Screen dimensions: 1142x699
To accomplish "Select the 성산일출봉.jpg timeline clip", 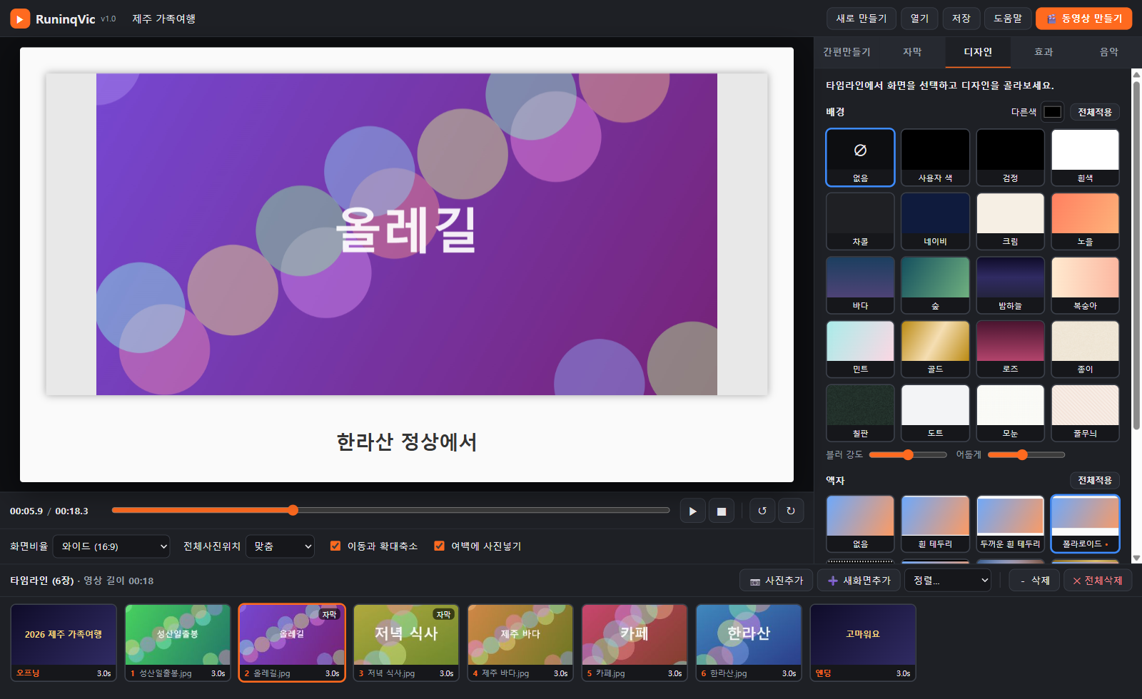I will [178, 643].
